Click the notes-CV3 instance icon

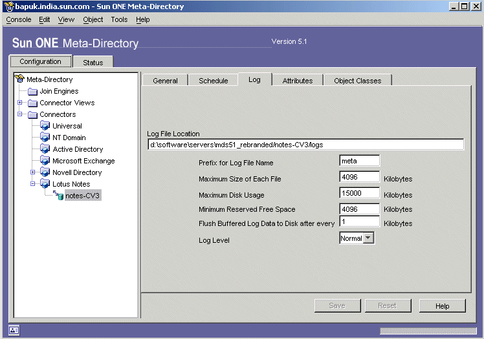pyautogui.click(x=58, y=195)
